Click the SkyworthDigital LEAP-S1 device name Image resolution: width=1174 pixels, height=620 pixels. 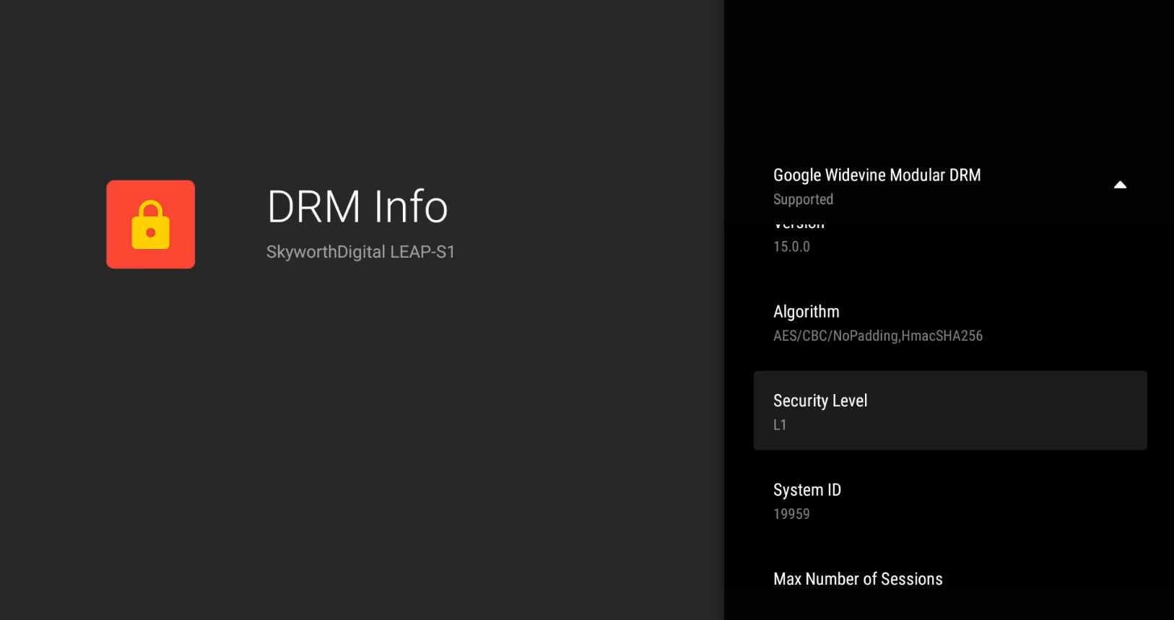pyautogui.click(x=360, y=252)
